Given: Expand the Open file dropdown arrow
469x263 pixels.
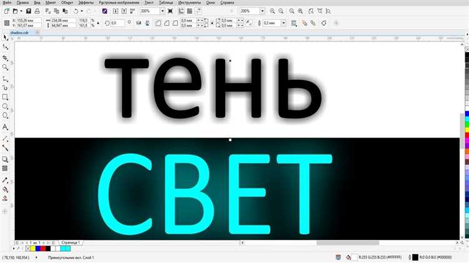Looking at the screenshot, I should 21,11.
